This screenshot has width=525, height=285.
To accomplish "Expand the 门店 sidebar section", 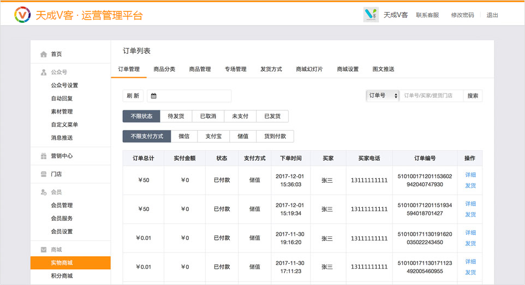I will coord(56,174).
